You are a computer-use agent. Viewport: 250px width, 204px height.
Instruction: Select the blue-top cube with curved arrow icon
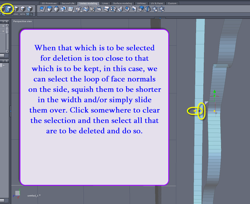coord(141,9)
